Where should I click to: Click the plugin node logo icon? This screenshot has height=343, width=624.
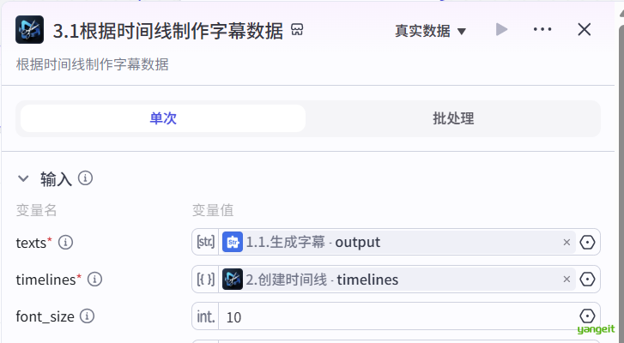click(30, 30)
